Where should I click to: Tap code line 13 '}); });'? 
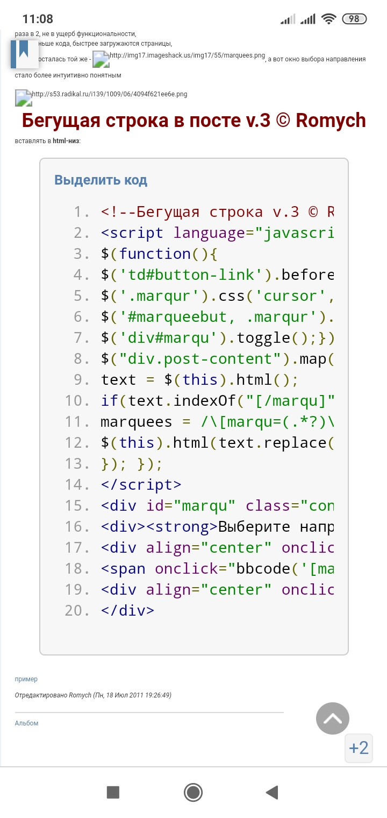pos(132,464)
